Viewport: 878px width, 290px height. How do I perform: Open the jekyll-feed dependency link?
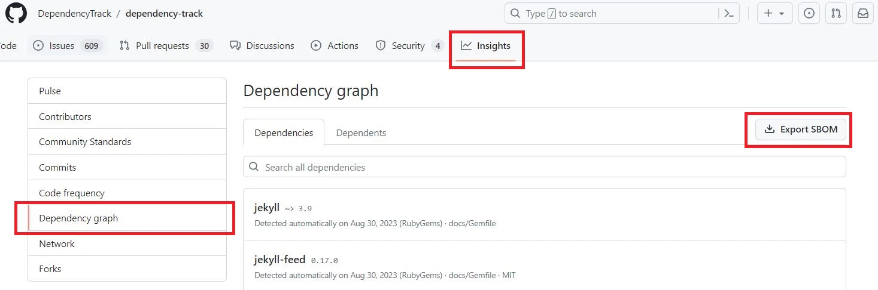click(279, 260)
